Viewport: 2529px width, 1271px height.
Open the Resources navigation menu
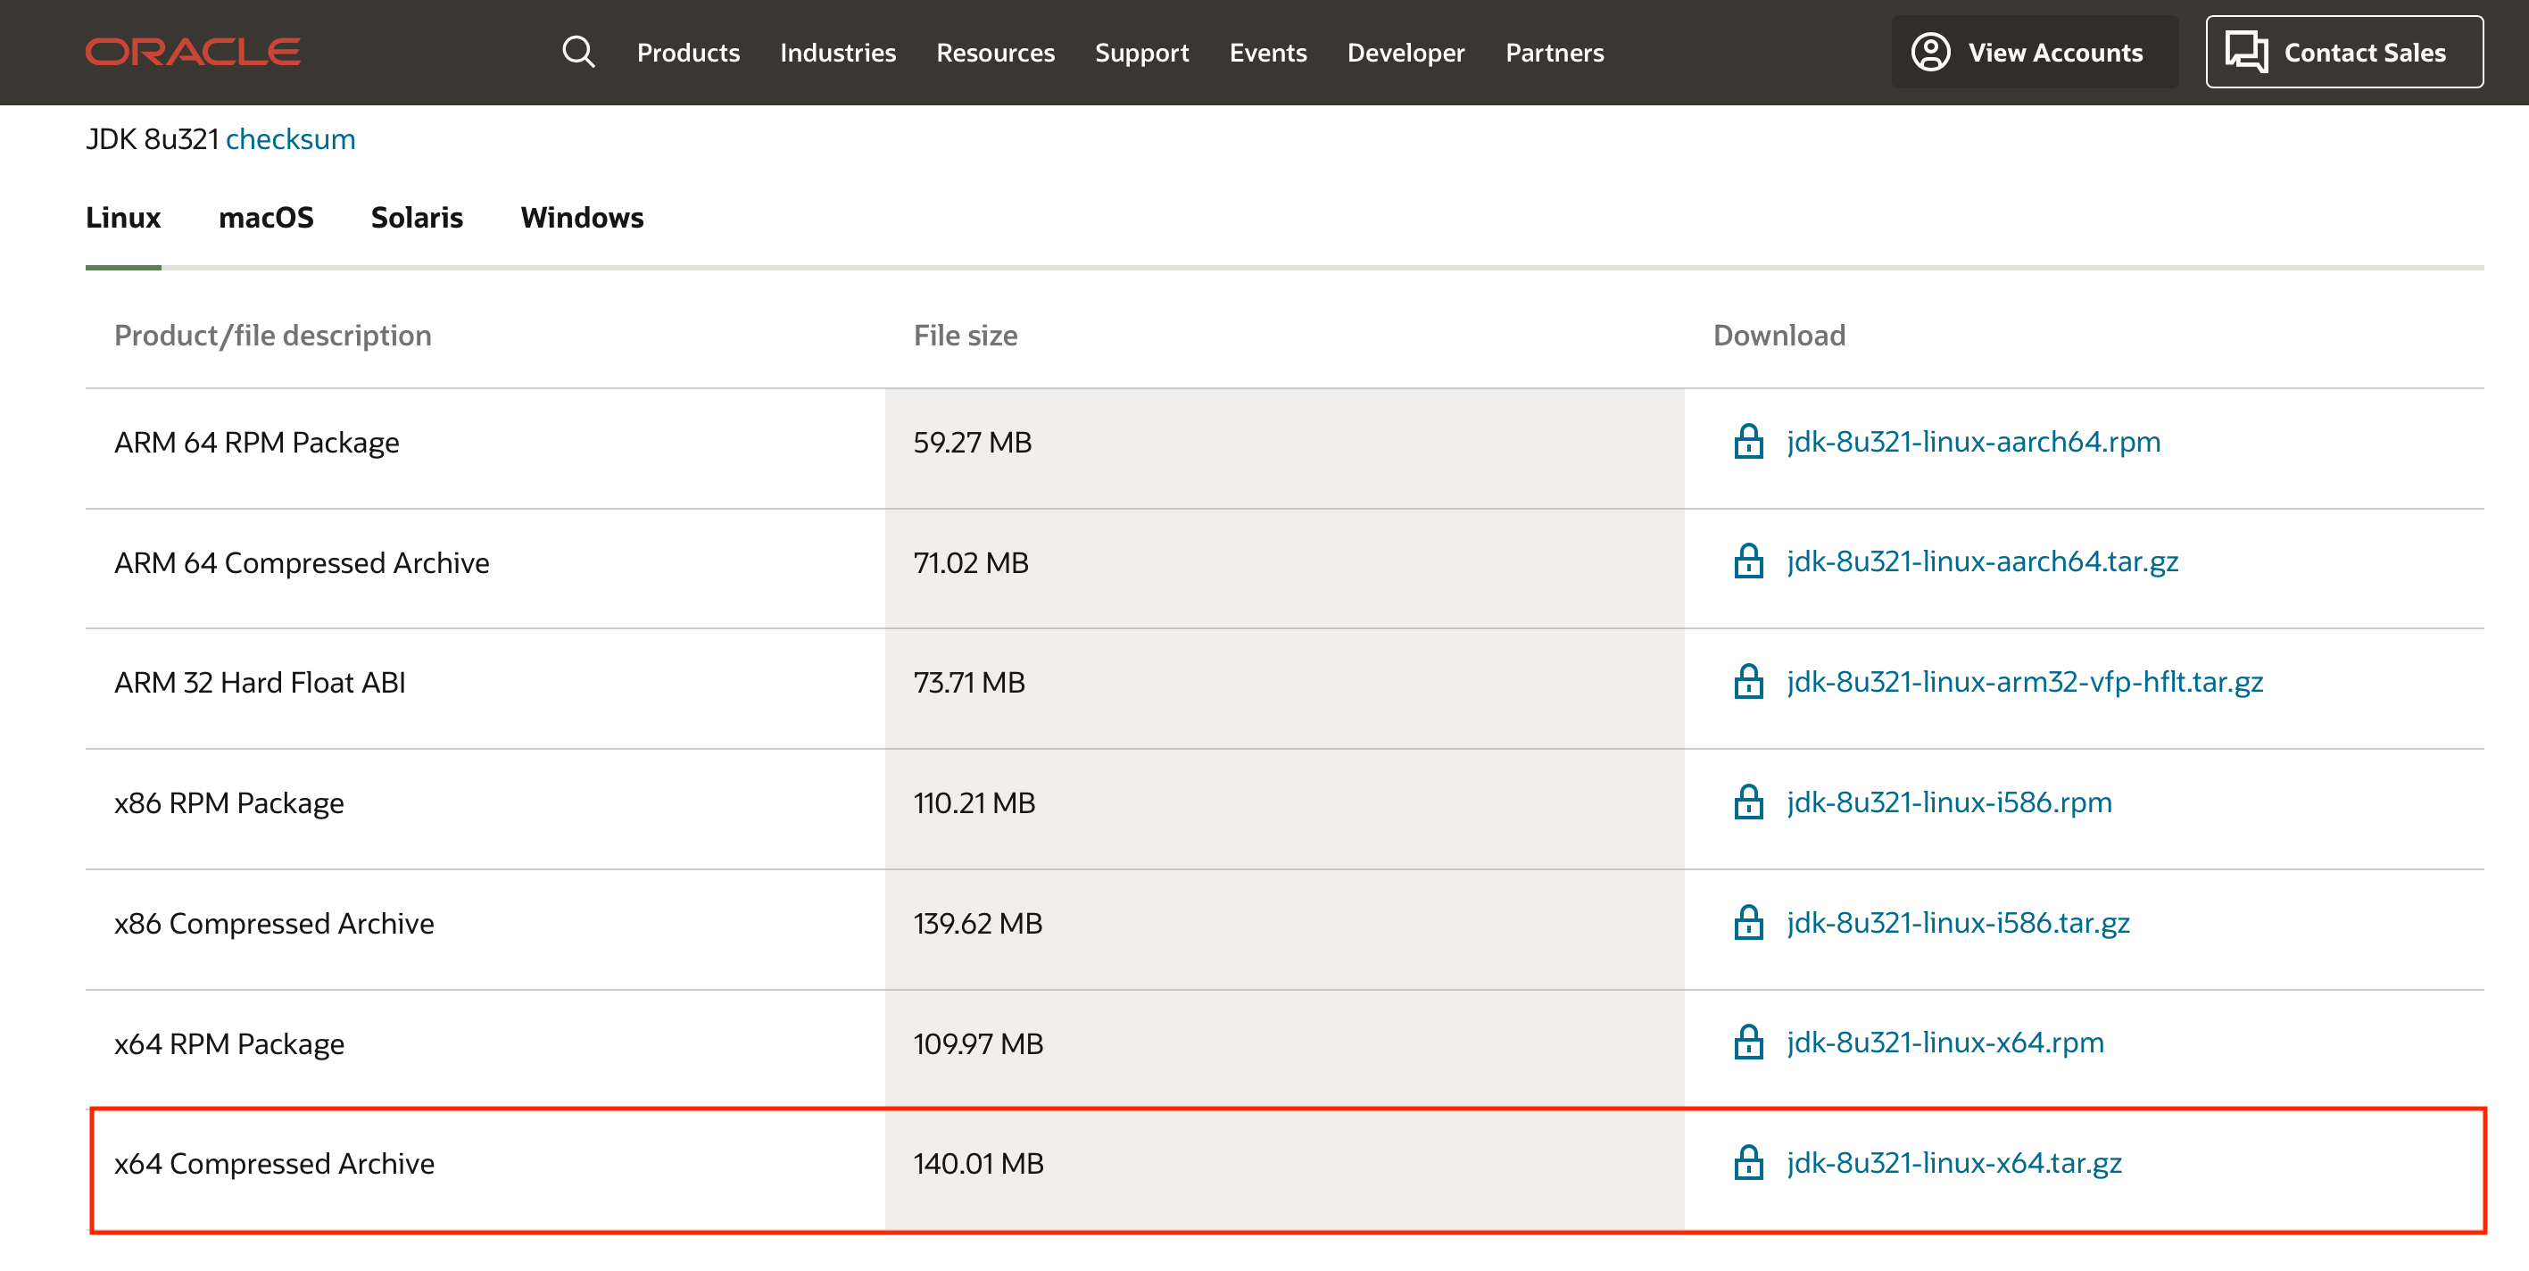point(994,52)
